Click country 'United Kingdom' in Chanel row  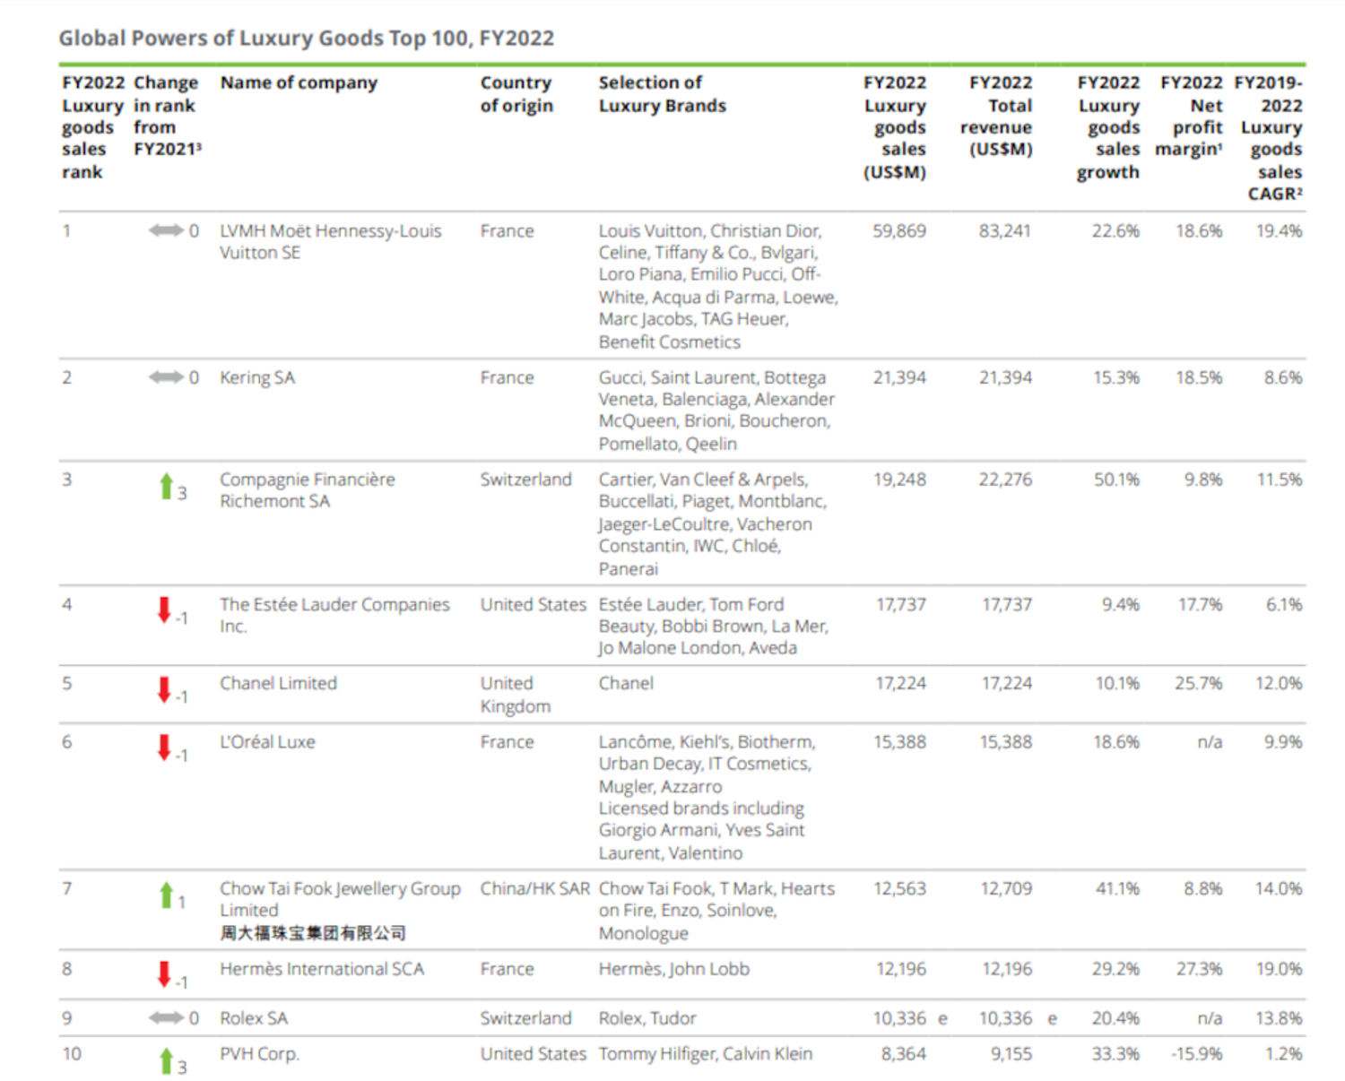(x=516, y=695)
